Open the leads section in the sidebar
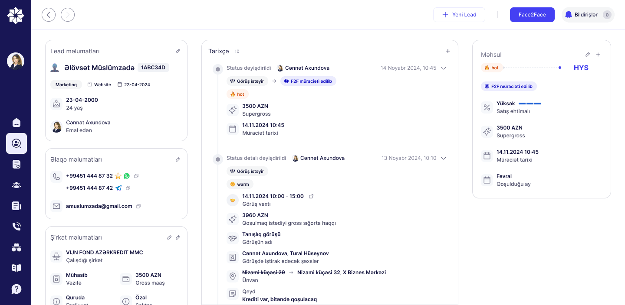 pos(16,143)
